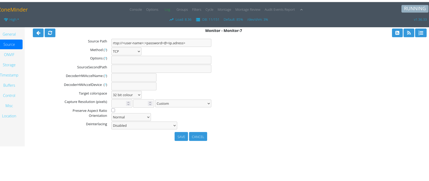This screenshot has height=181, width=429.
Task: Switch to the ONVIF tab
Action: [x=9, y=55]
